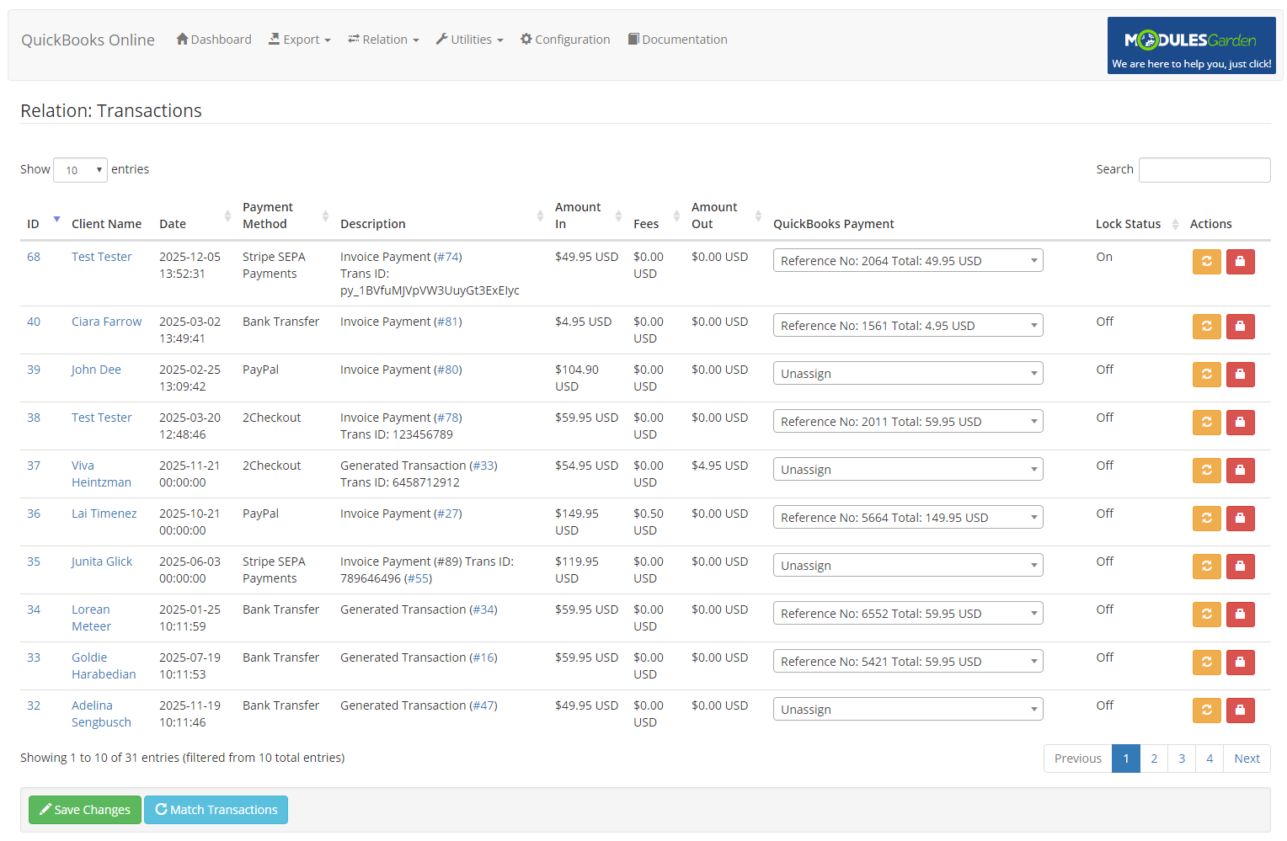Toggle lock status for transaction 32
Image resolution: width=1287 pixels, height=841 pixels.
[1240, 710]
